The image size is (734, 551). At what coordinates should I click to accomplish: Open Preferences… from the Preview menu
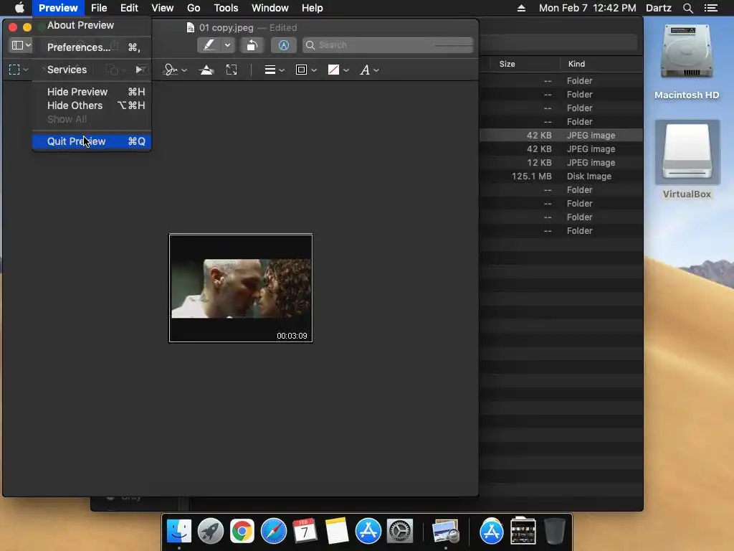(92, 47)
